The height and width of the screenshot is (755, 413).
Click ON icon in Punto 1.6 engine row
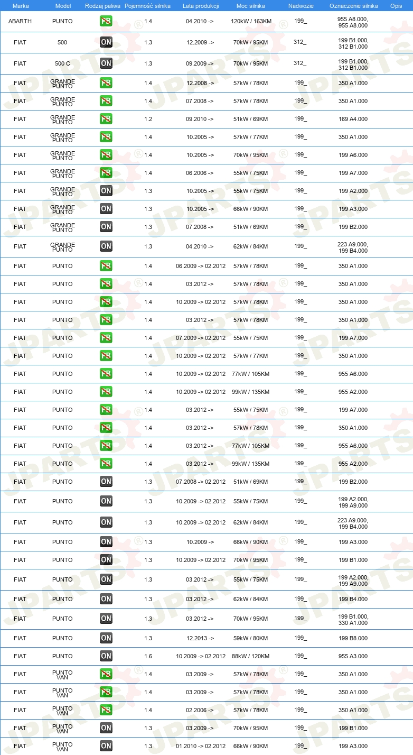click(x=106, y=656)
